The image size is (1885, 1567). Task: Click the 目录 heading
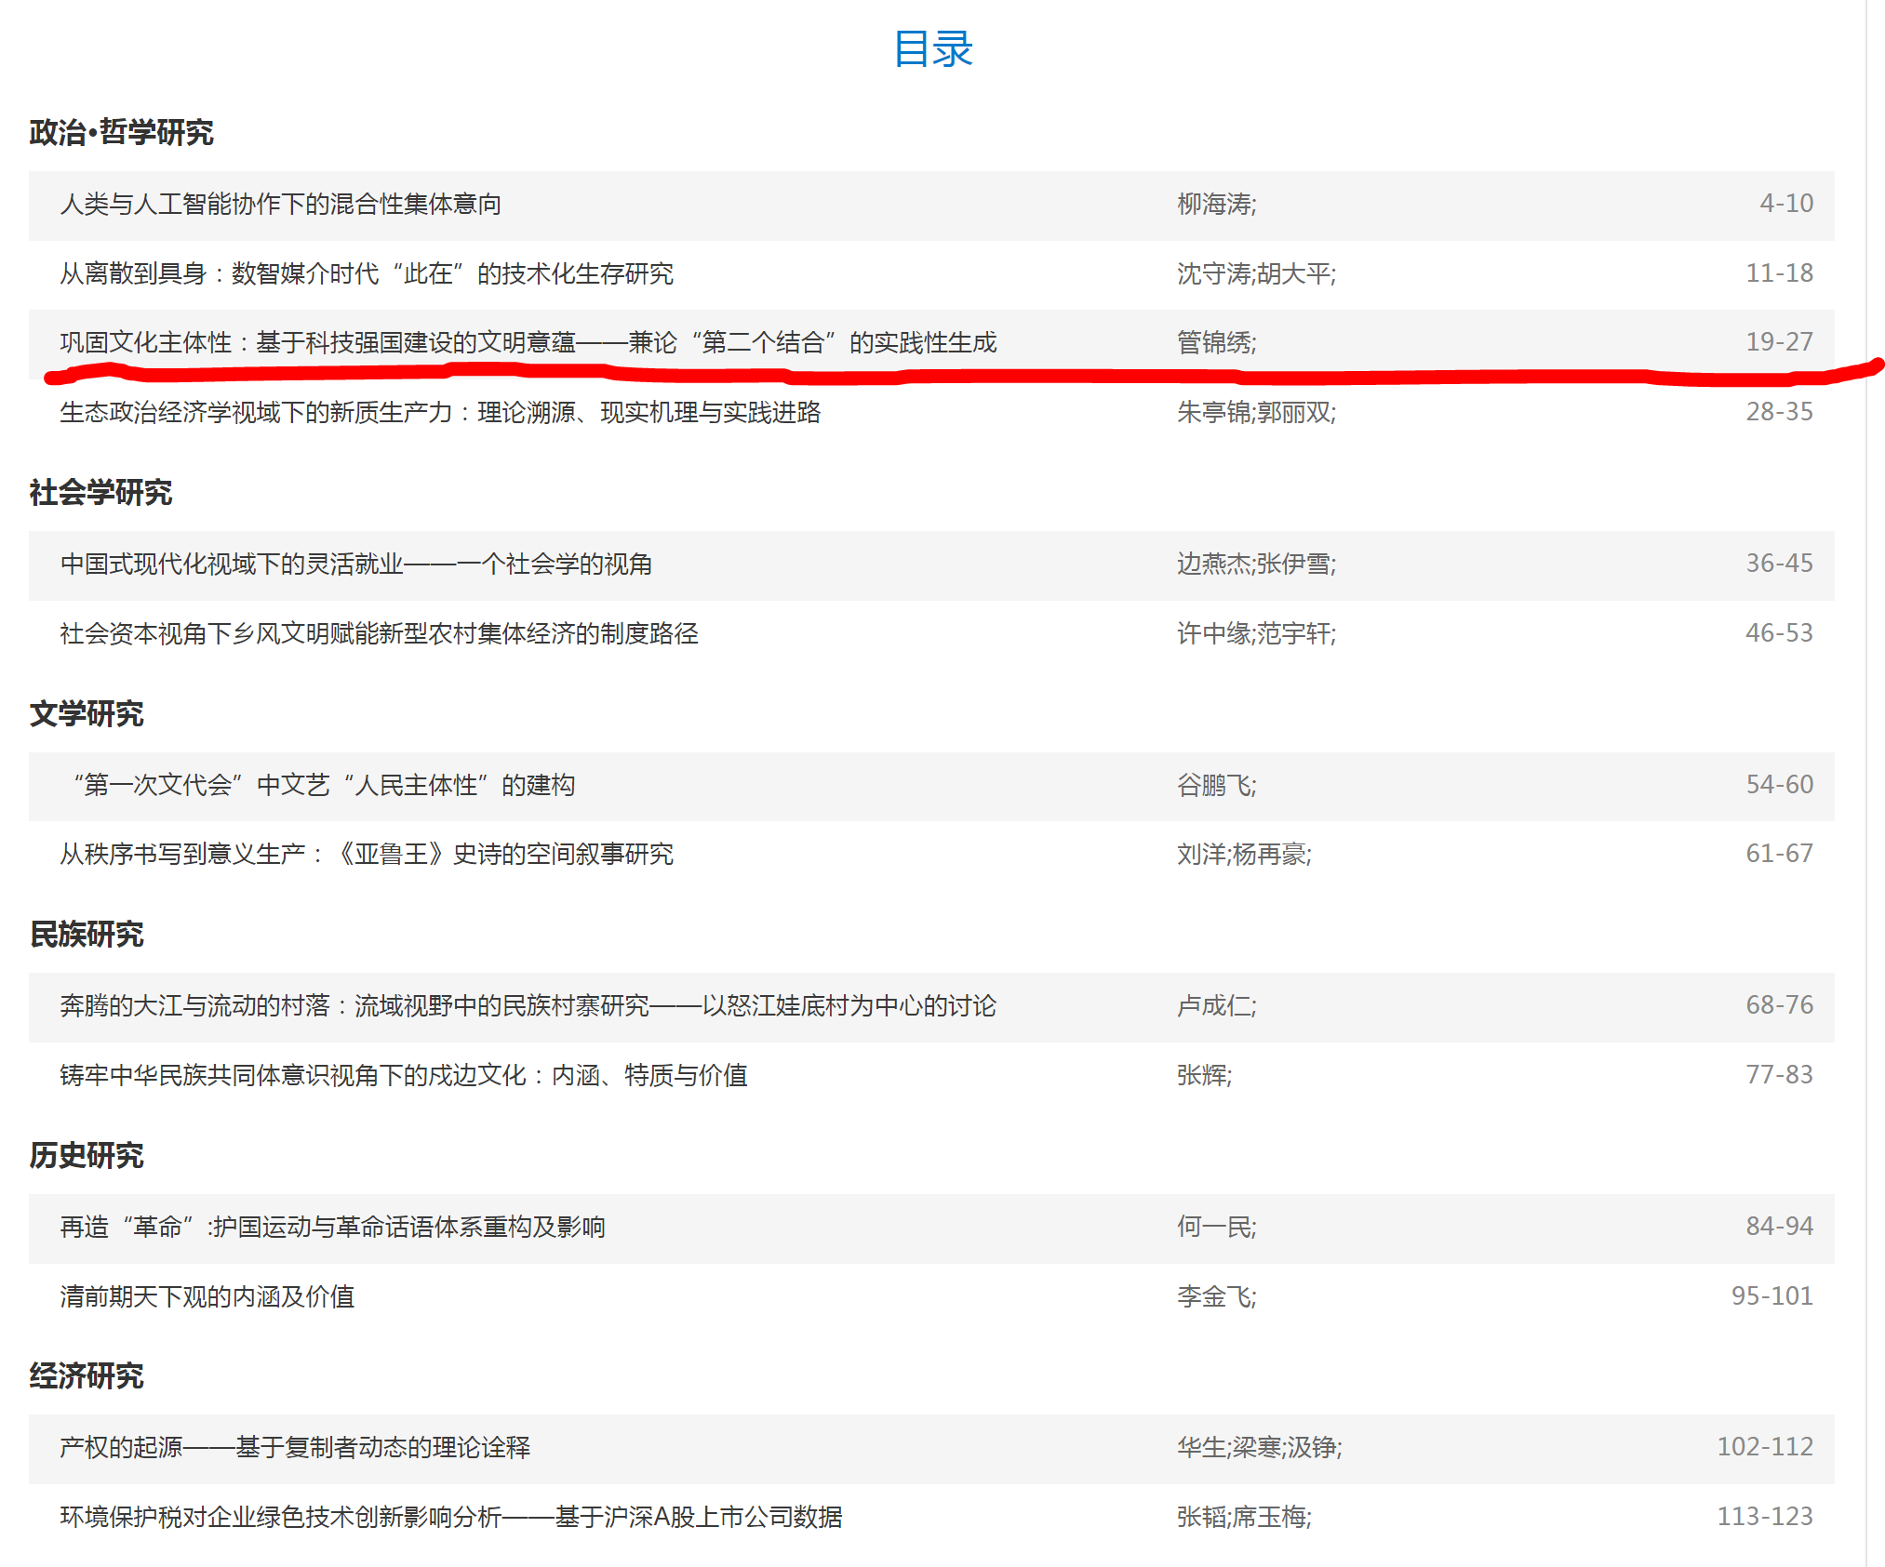pyautogui.click(x=932, y=48)
